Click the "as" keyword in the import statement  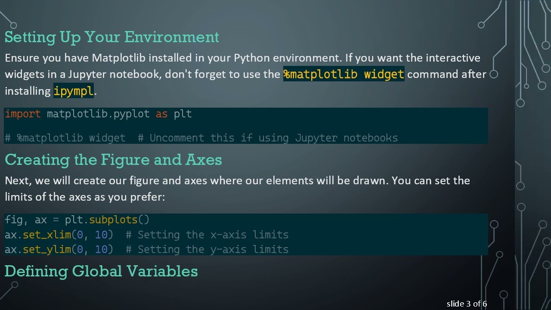[x=161, y=114]
